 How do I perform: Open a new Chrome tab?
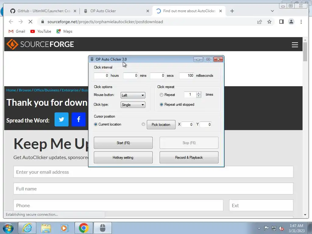tap(232, 11)
